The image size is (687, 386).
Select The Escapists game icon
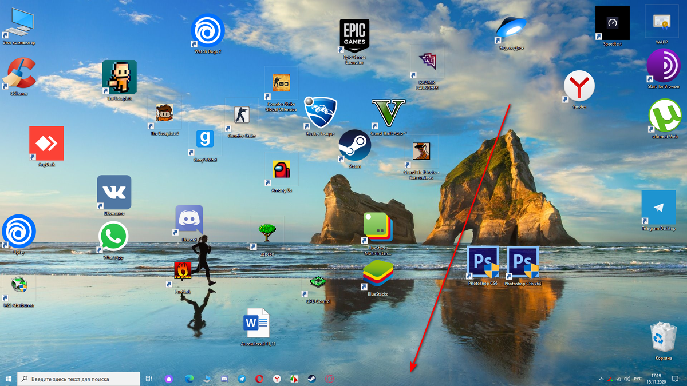(x=119, y=79)
